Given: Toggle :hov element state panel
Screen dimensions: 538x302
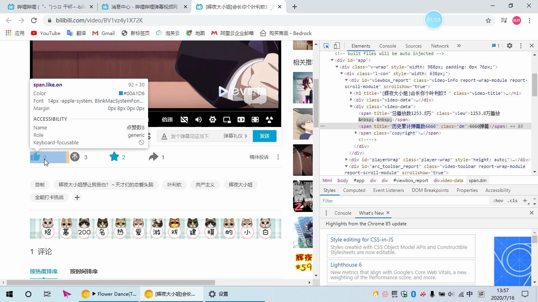Looking at the screenshot, I should [x=498, y=201].
